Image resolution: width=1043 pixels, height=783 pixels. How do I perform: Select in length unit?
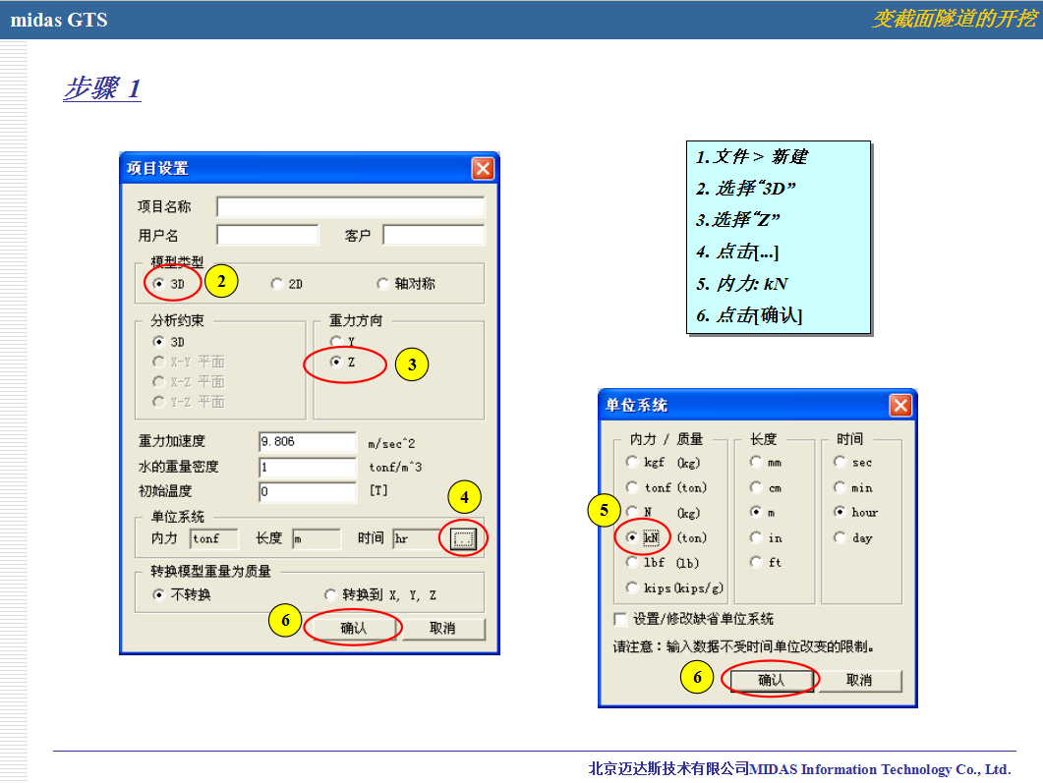click(x=756, y=537)
